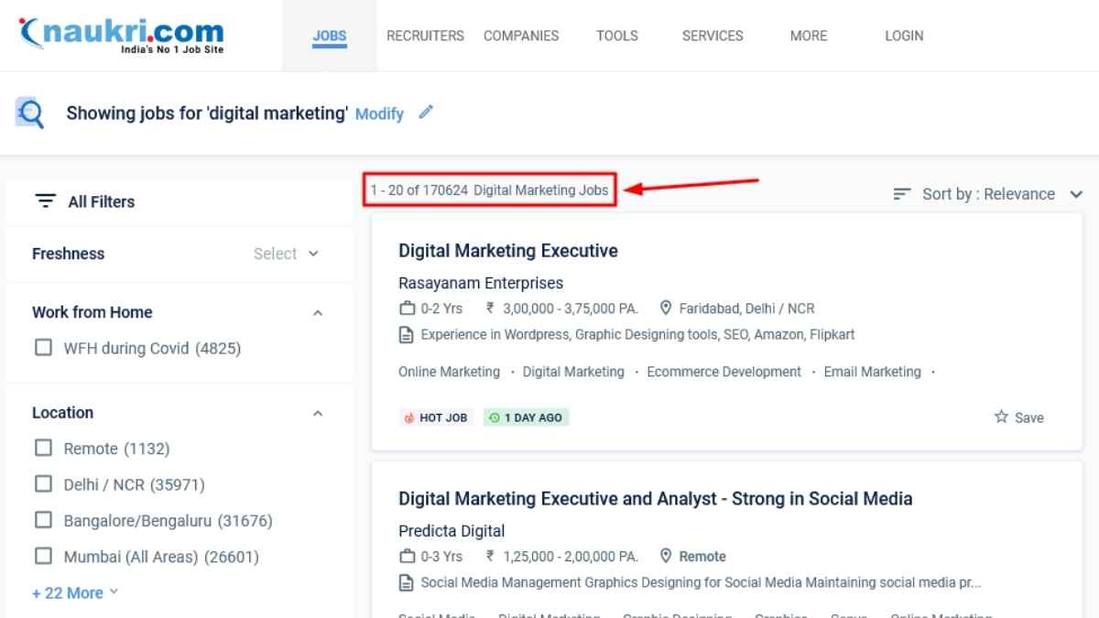Click the '1 - 20 of 170624 Digital Marketing Jobs' text

click(489, 190)
